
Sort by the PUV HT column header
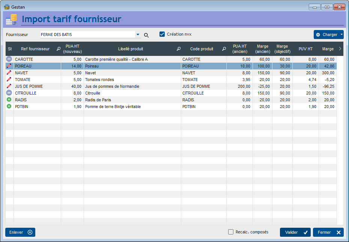tap(305, 49)
